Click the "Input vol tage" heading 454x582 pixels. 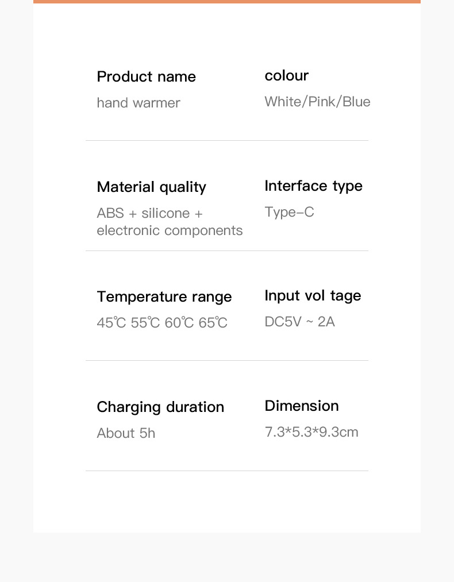pyautogui.click(x=313, y=296)
